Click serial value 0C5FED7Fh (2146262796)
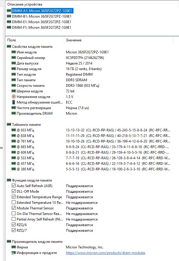 tap(85, 57)
